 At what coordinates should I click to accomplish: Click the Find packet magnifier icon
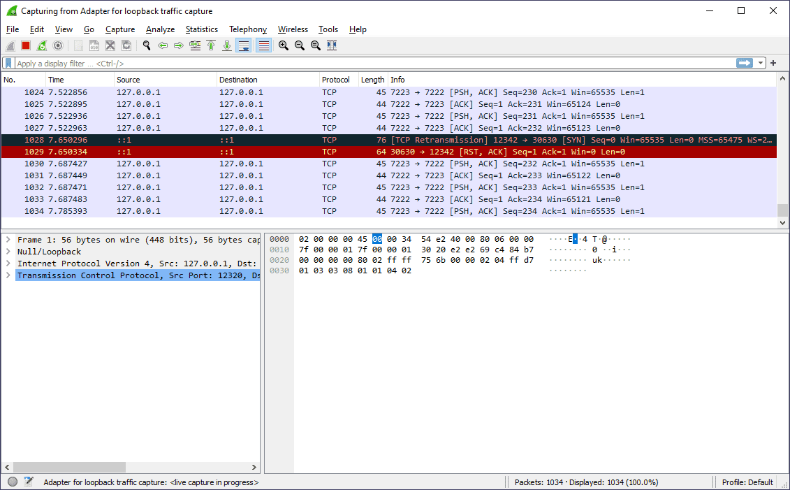[147, 45]
